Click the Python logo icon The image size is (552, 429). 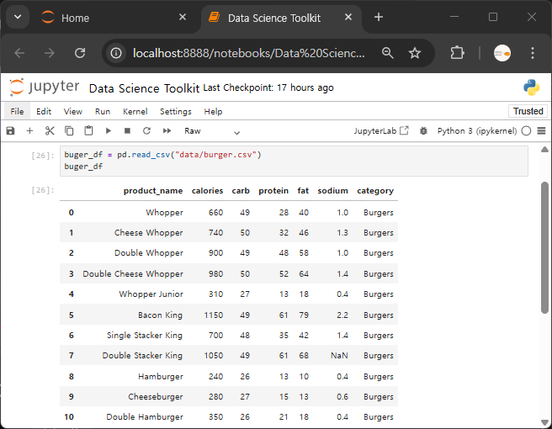(x=531, y=87)
